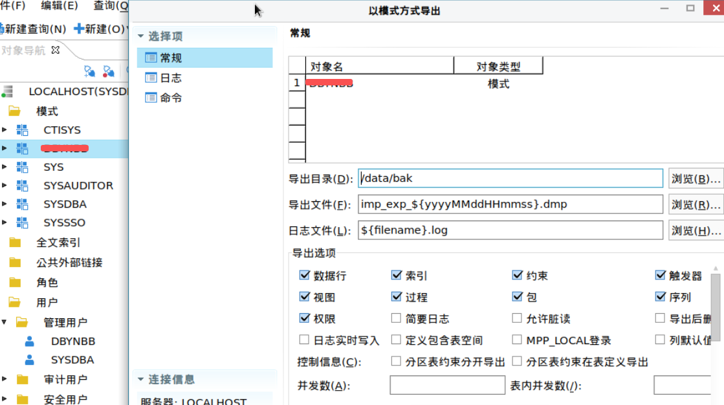Image resolution: width=724 pixels, height=405 pixels.
Task: Select the DBYNBB user icon
Action: tap(30, 341)
